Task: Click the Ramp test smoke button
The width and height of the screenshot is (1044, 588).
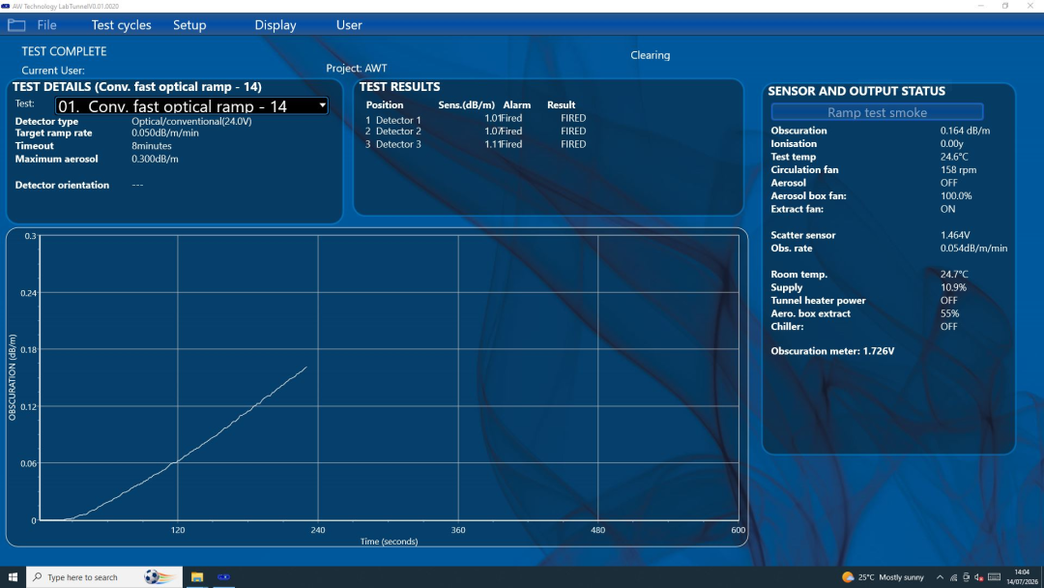Action: 877,112
